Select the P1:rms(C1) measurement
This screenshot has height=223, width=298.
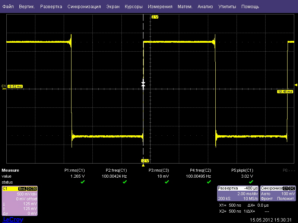pos(75,170)
